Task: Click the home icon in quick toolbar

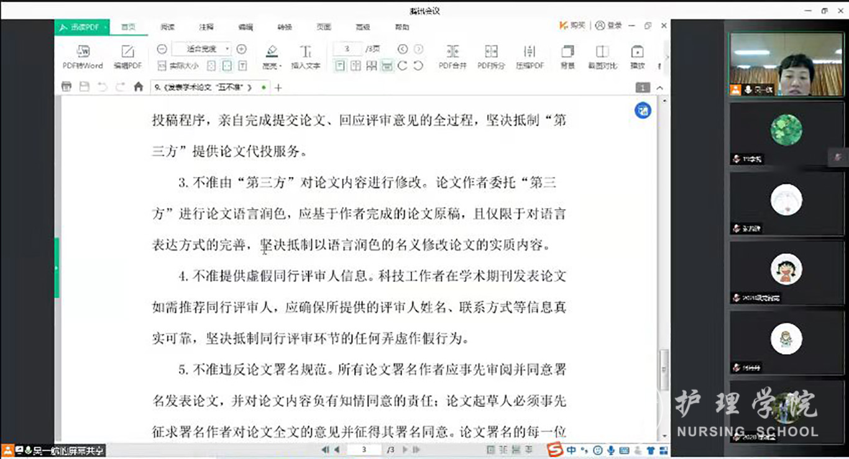Action: (x=139, y=88)
